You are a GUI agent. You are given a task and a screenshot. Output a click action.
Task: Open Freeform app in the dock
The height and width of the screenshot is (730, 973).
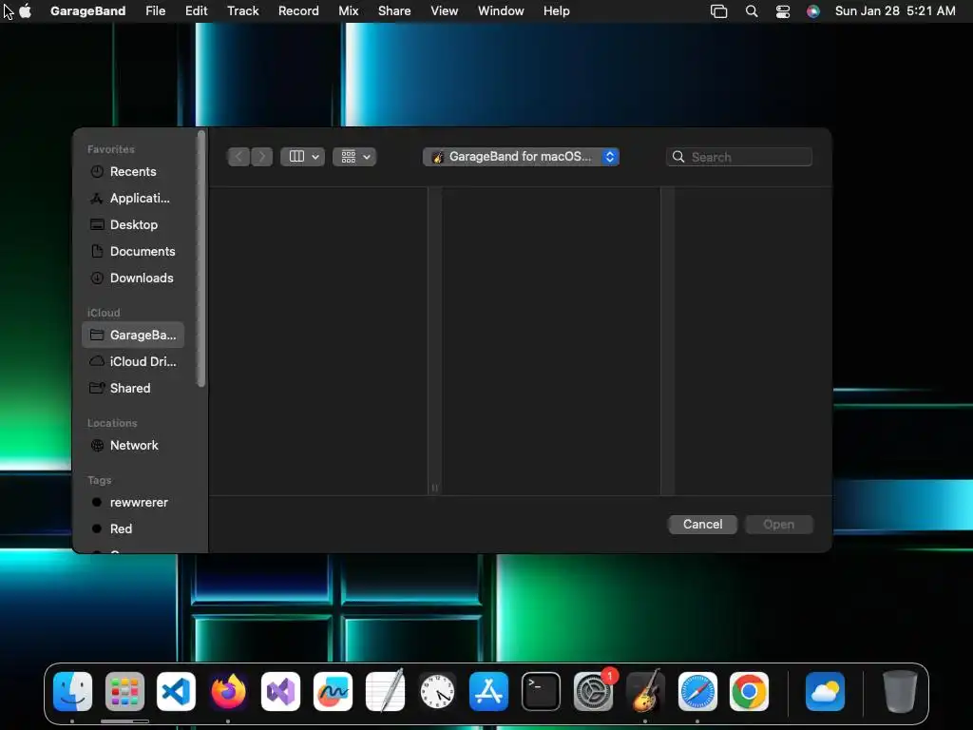pyautogui.click(x=333, y=691)
